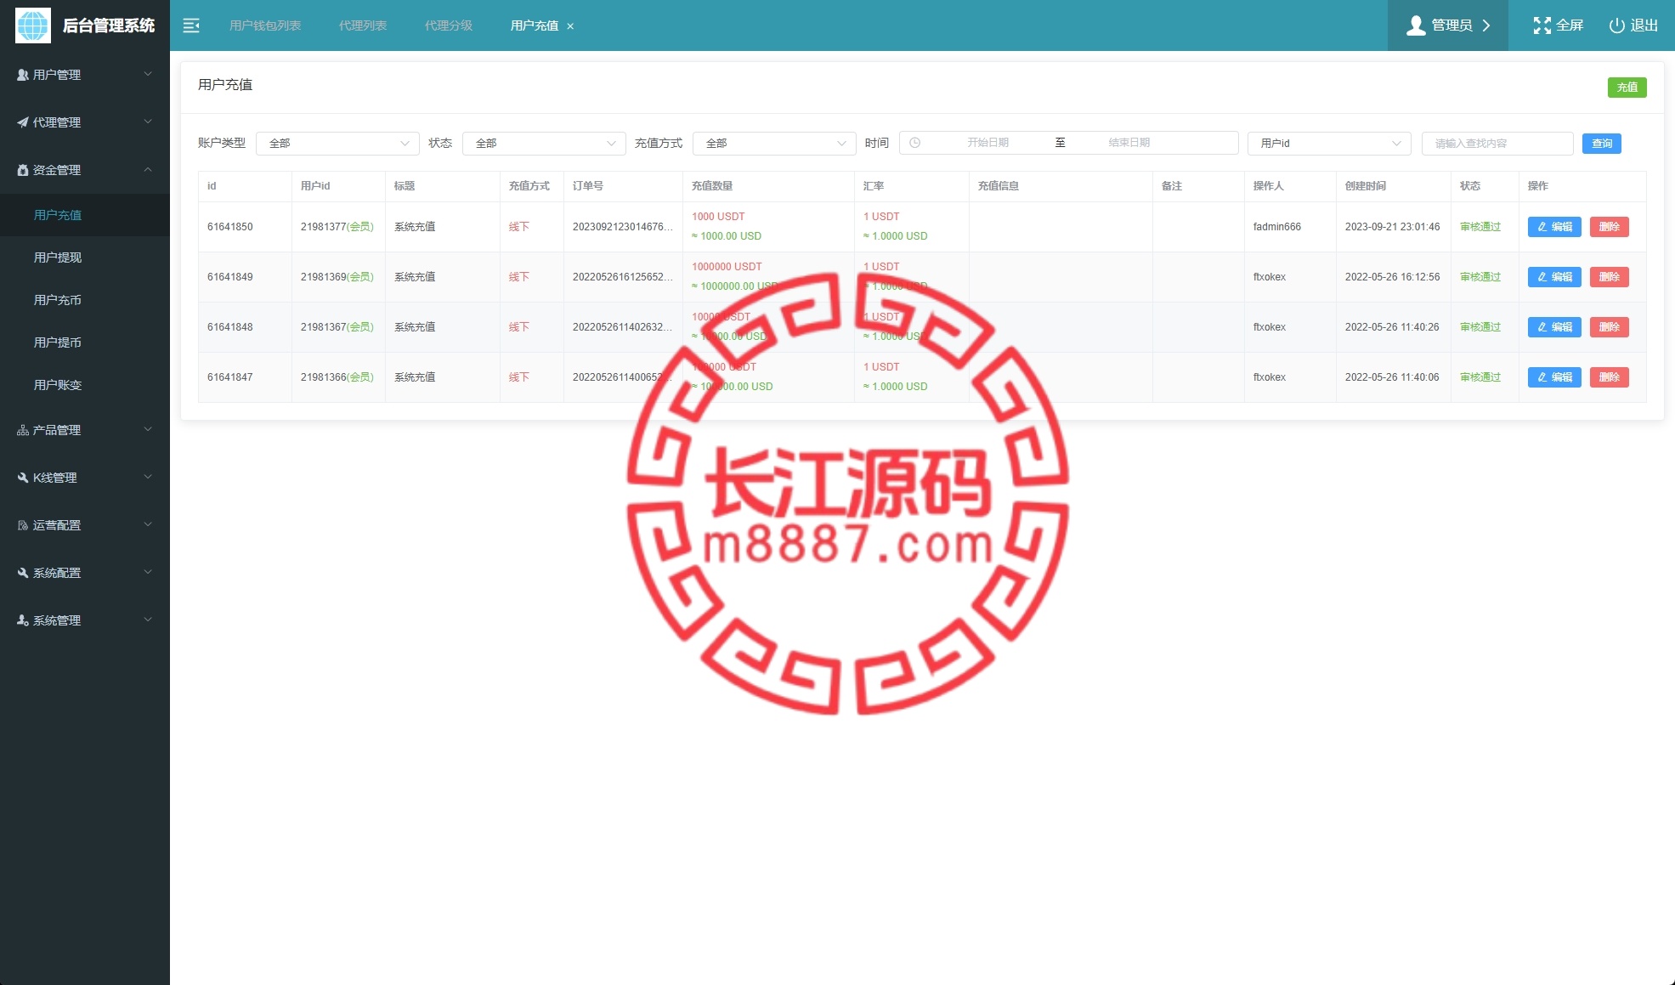The image size is (1675, 985).
Task: Click the clock icon in date range
Action: pyautogui.click(x=915, y=143)
